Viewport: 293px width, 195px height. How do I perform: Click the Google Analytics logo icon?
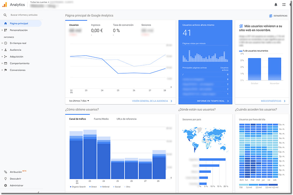click(5, 5)
